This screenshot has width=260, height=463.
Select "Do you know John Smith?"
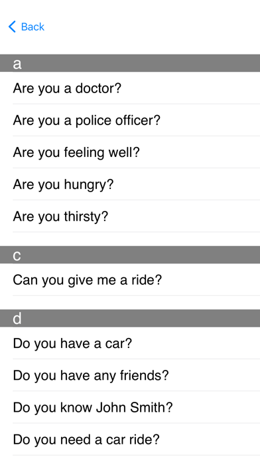tap(130, 407)
